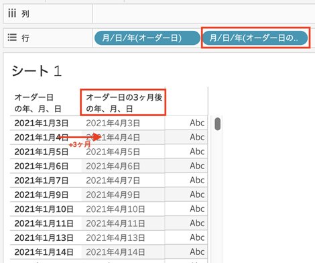
Task: Select the 月/日/年(オーダー日) pill in Rows
Action: point(147,38)
